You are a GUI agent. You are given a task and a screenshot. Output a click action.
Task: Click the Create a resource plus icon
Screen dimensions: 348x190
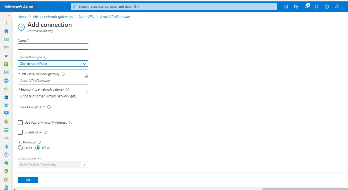tap(6, 23)
